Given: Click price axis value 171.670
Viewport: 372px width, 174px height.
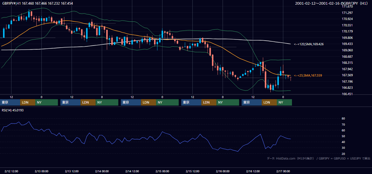Looking at the screenshot, I should pos(347,6).
